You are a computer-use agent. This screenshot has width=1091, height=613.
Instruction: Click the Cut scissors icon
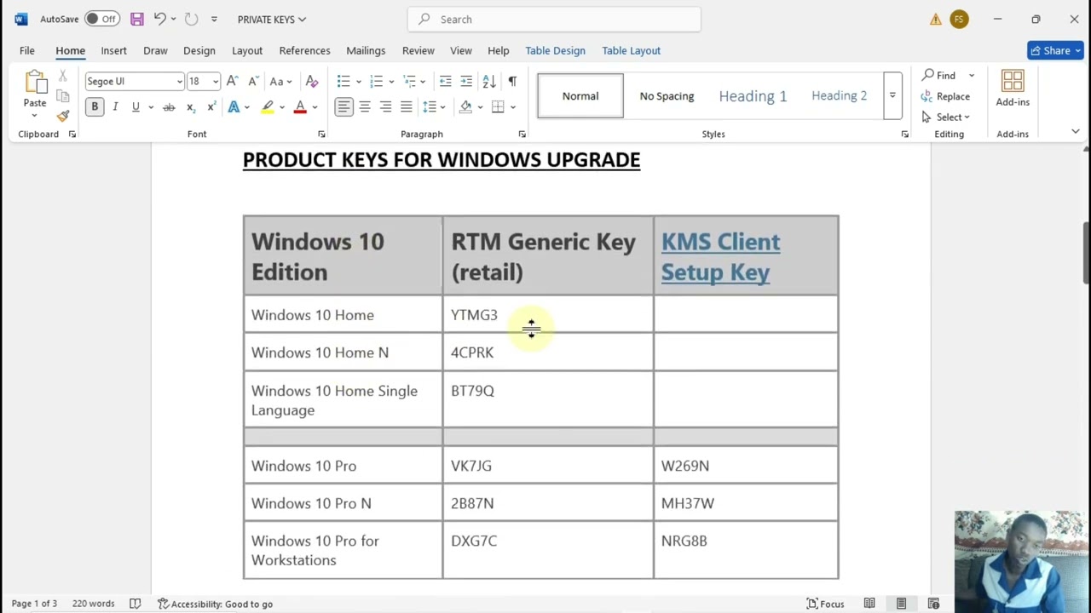pyautogui.click(x=63, y=76)
